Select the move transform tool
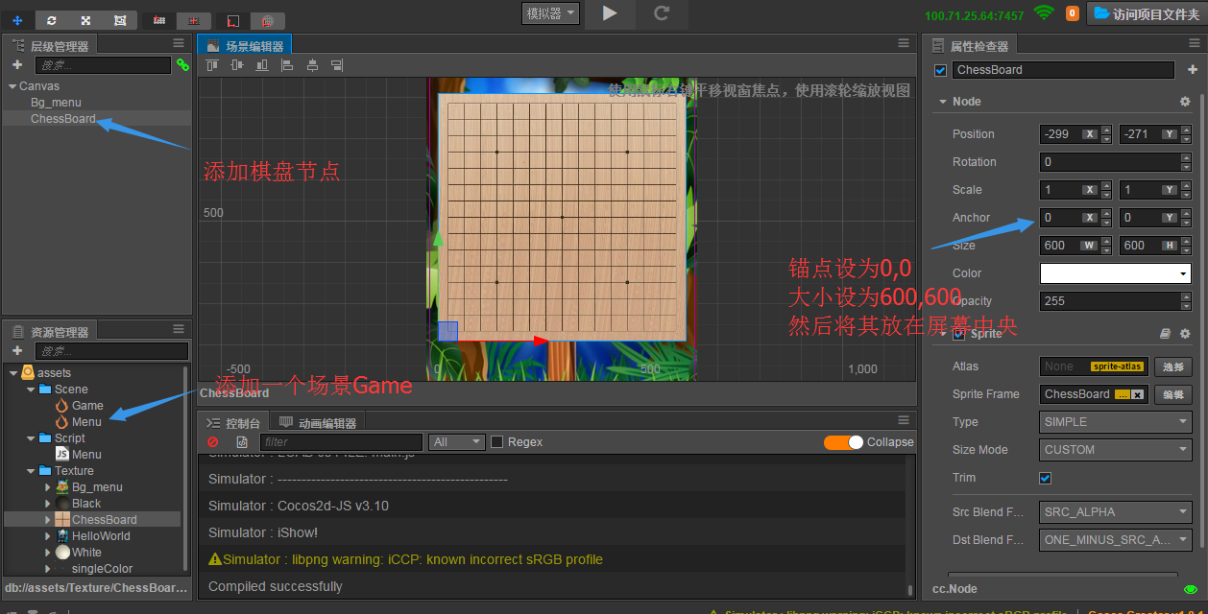 tap(17, 20)
